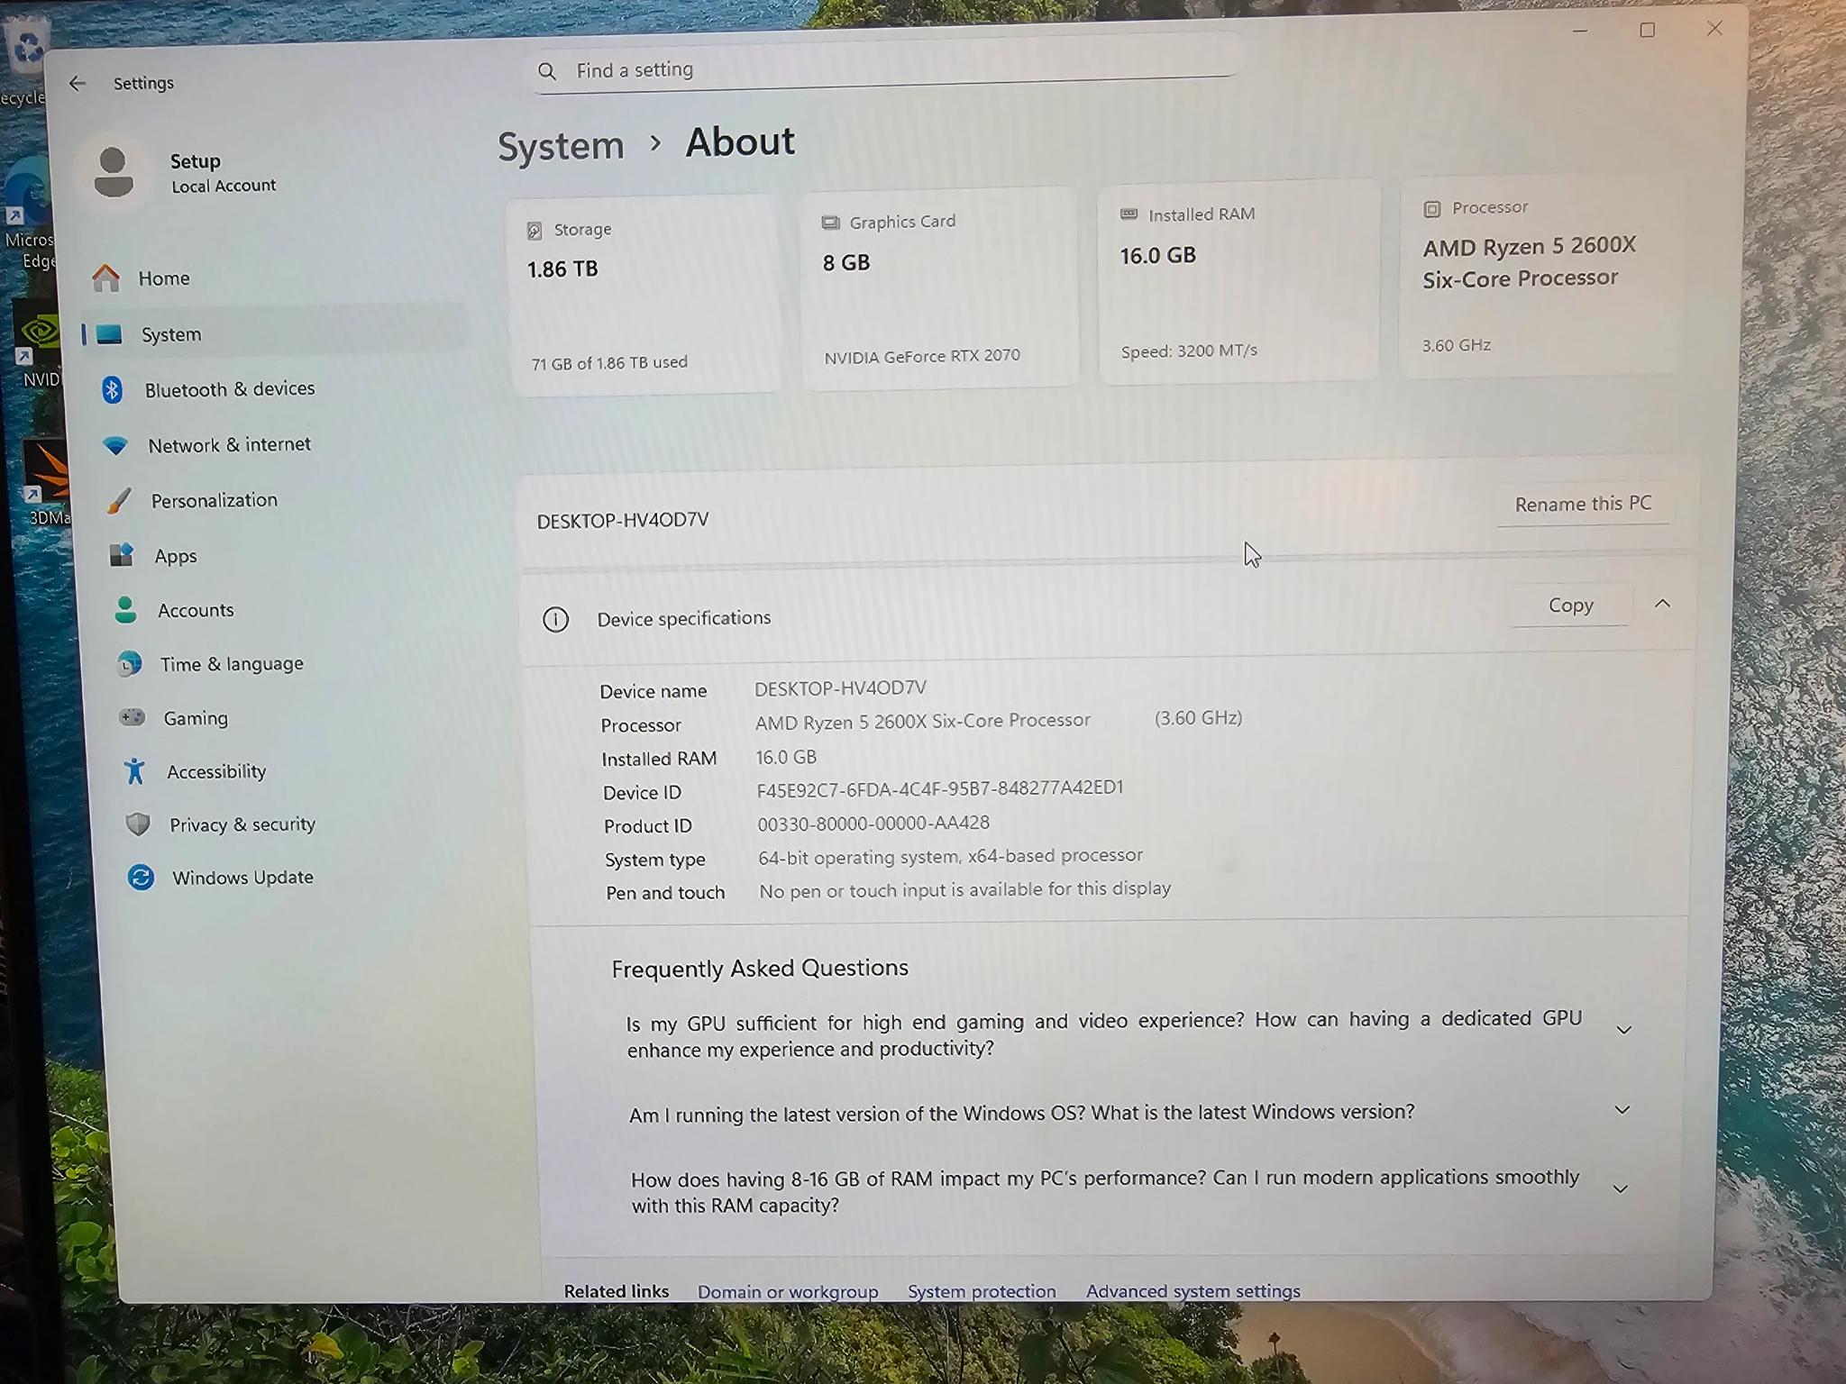This screenshot has width=1846, height=1384.
Task: Click the Rename this PC button
Action: click(x=1583, y=505)
